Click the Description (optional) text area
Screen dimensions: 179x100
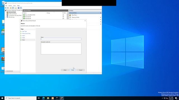click(61, 49)
